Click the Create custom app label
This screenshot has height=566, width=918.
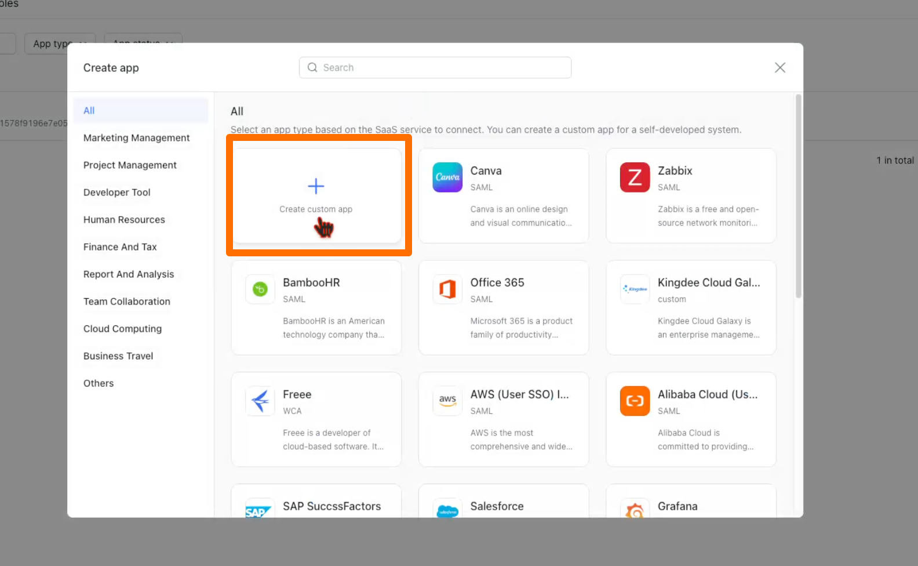[316, 209]
